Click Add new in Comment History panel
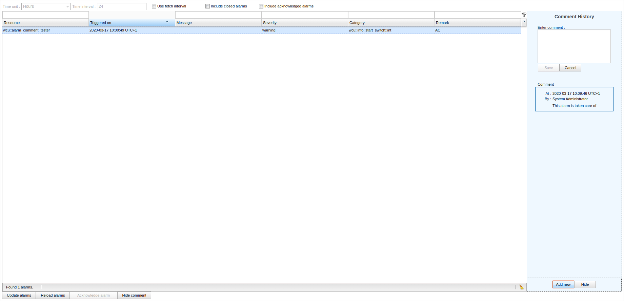The width and height of the screenshot is (624, 301). point(563,284)
